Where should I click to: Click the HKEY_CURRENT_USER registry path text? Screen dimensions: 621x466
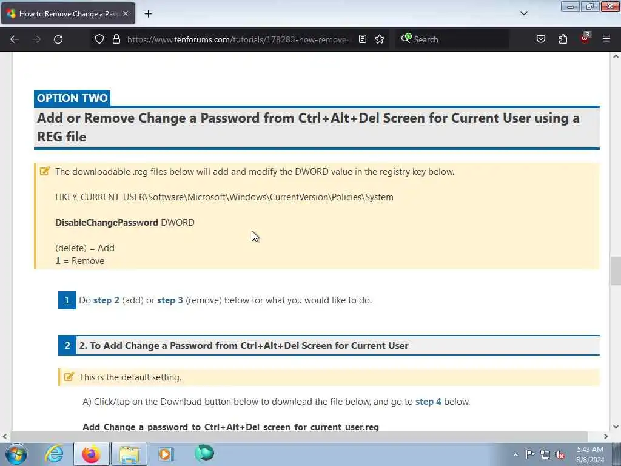coord(224,197)
